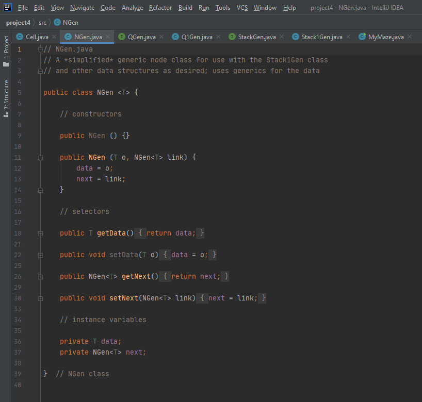Screen dimensions: 422x402
Task: Click the 'private NGen<T> next;' declaration
Action: pos(103,352)
